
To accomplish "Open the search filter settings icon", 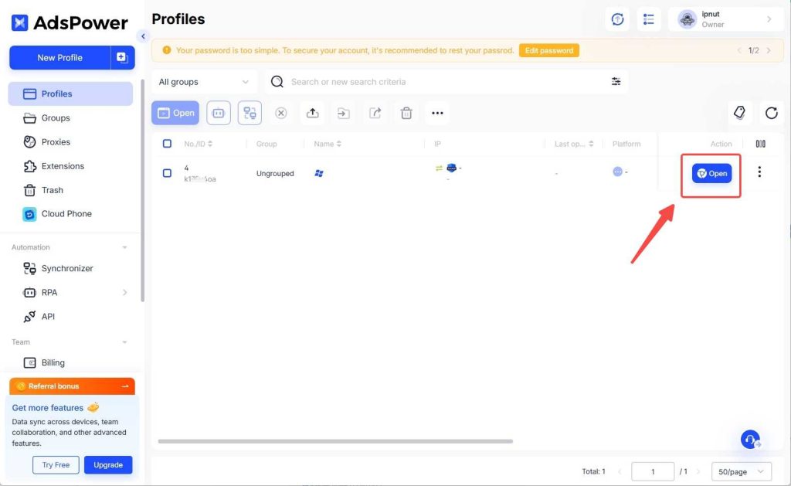I will click(x=616, y=82).
